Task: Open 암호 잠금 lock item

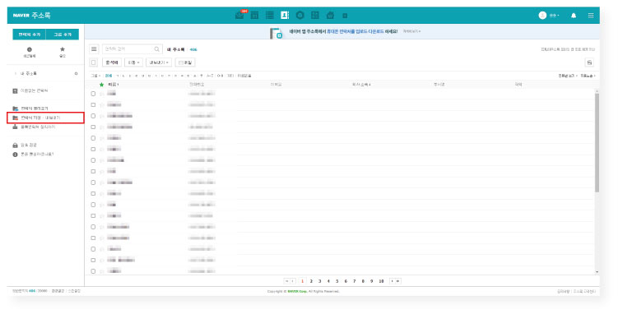Action: [25, 145]
